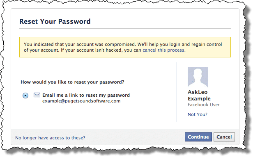Hit the blue Continue button
This screenshot has width=253, height=157.
(198, 137)
